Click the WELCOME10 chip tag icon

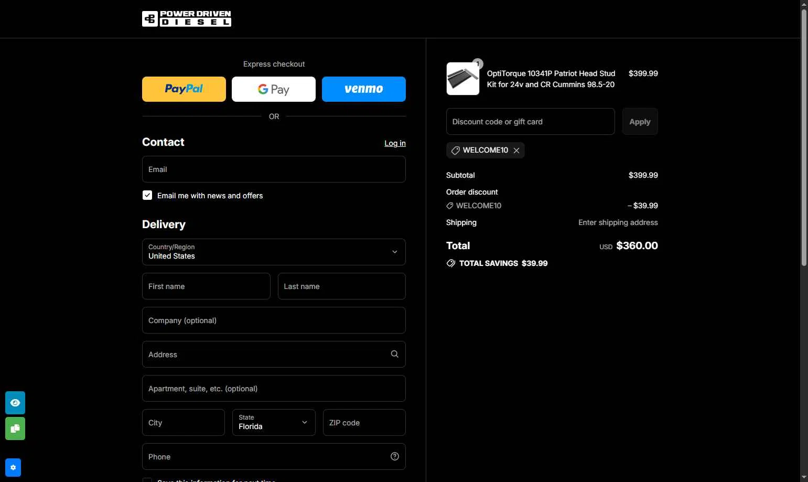coord(456,151)
